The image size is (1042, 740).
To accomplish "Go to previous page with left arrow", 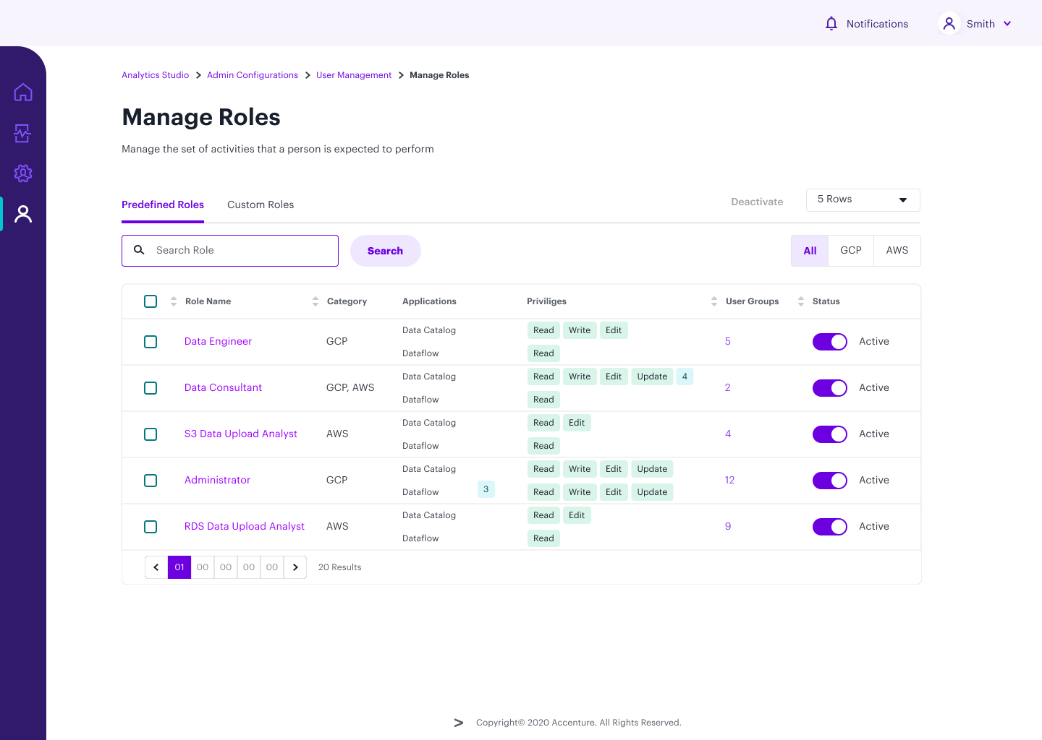I will [x=156, y=567].
